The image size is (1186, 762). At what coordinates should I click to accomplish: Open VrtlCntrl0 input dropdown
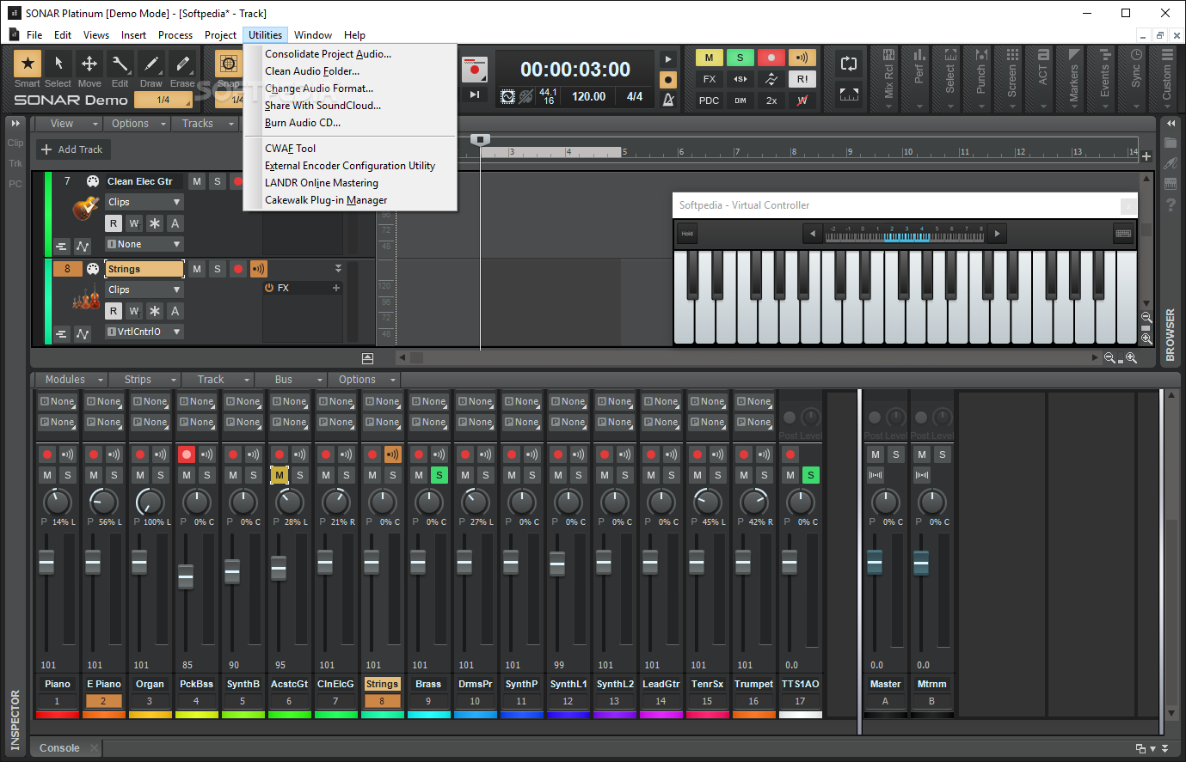click(144, 332)
